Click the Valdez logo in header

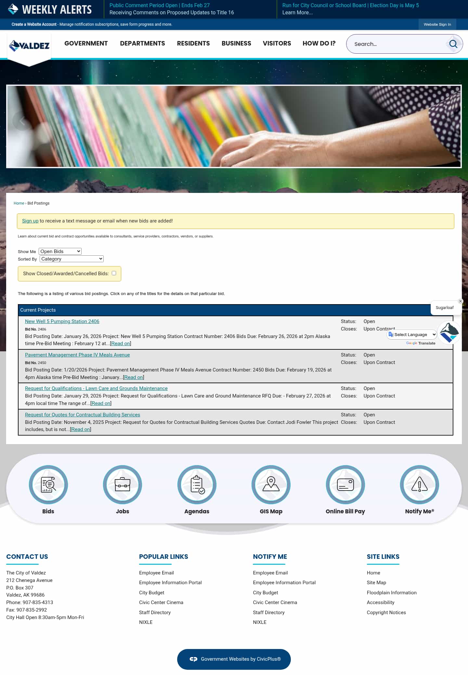click(x=29, y=46)
